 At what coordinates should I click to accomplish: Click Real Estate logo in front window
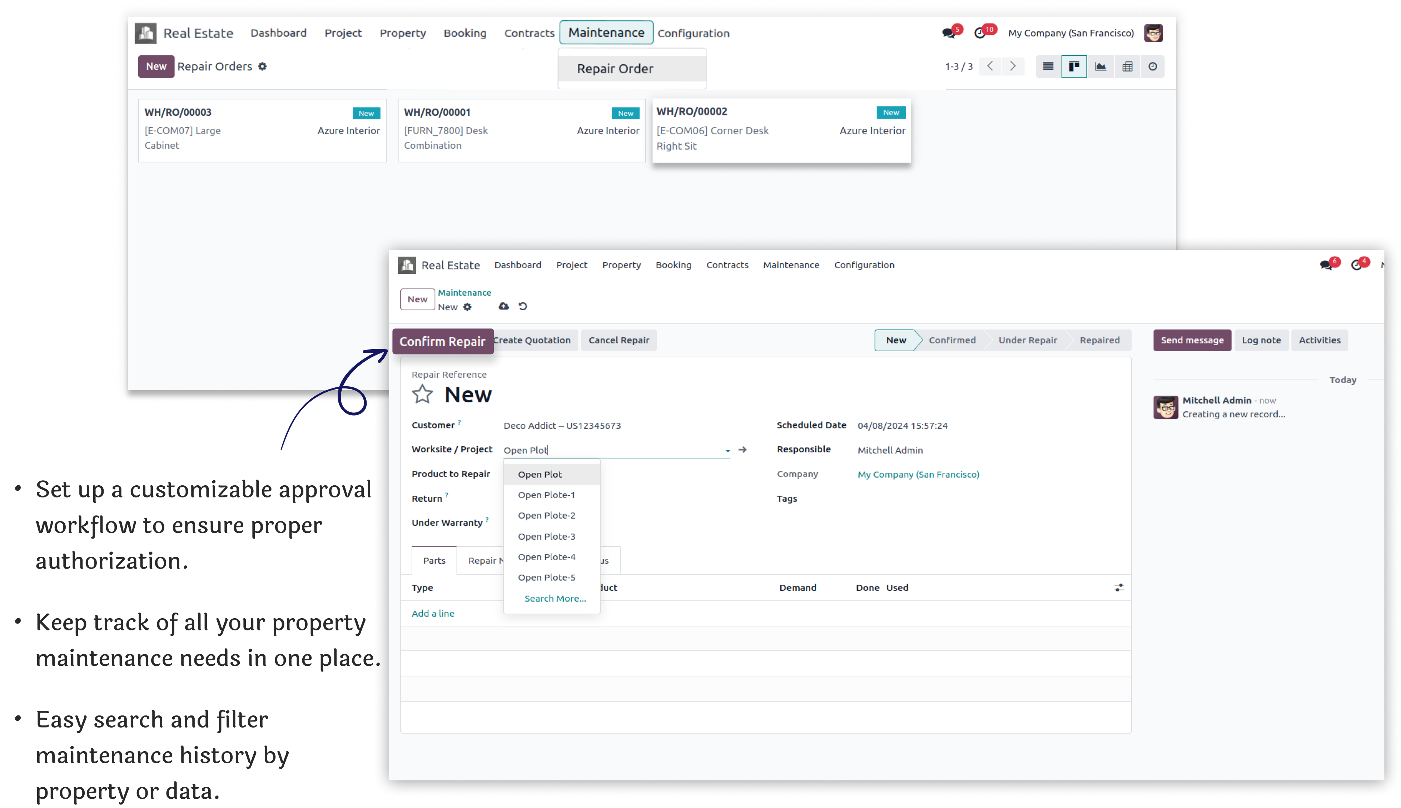coord(407,265)
